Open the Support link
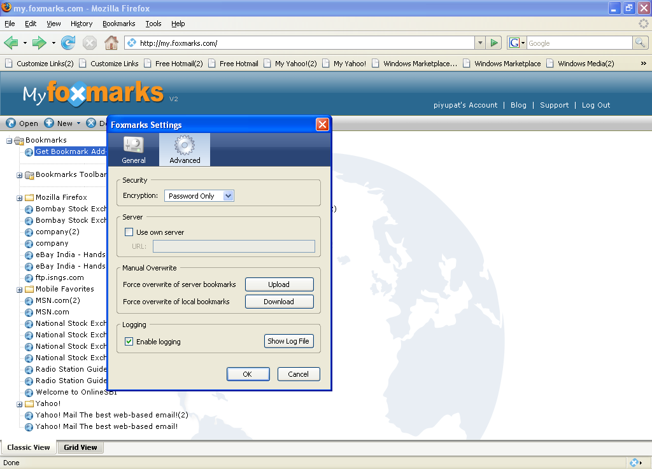Screen dimensions: 652x469 [555, 105]
